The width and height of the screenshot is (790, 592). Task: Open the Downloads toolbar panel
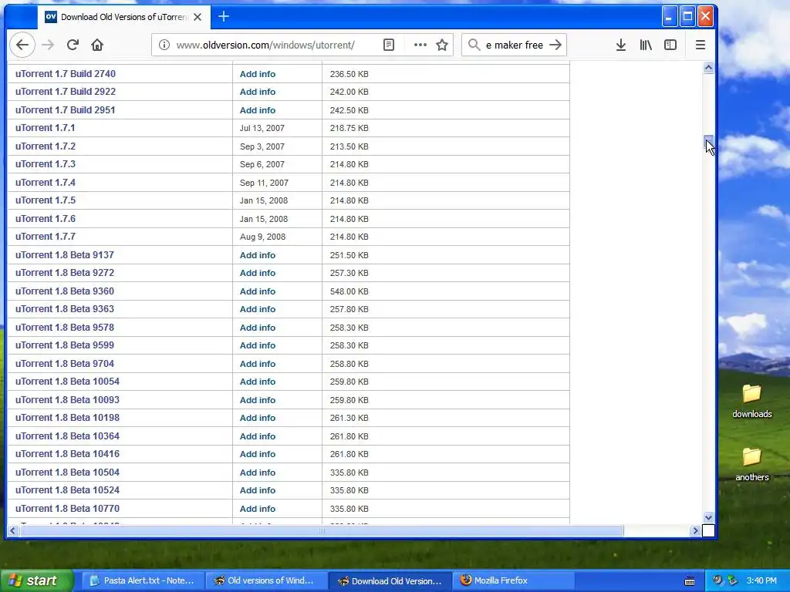[x=621, y=45]
